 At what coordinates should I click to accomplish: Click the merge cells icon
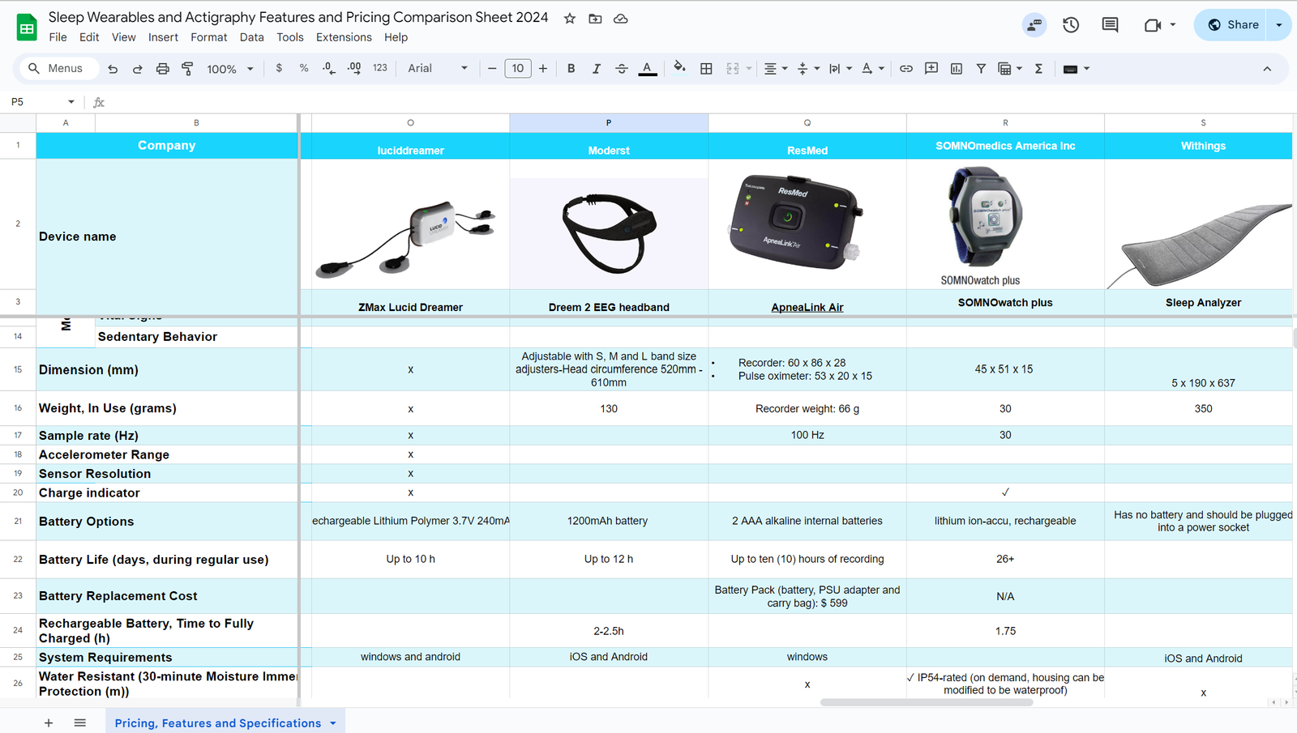click(x=733, y=69)
